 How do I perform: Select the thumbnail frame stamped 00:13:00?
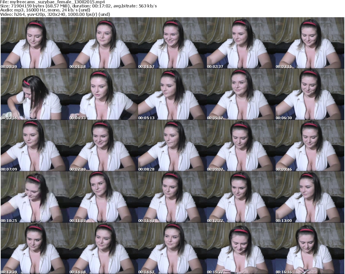click(x=310, y=197)
